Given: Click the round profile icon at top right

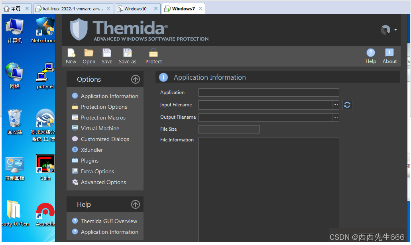Looking at the screenshot, I should point(385,30).
